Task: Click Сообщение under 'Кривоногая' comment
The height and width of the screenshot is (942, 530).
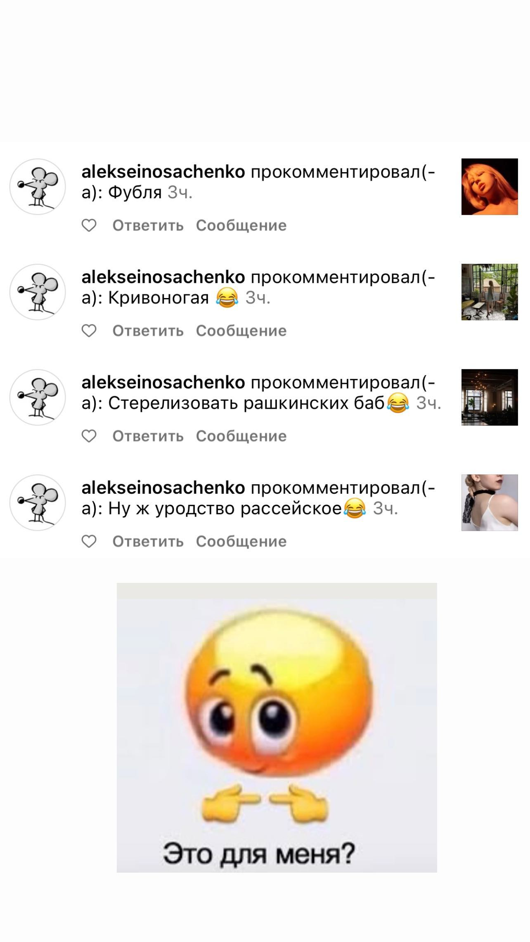Action: tap(241, 331)
